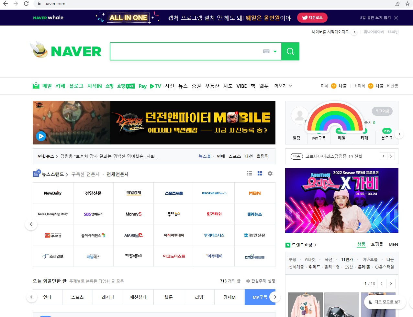Click the 다운로드 download button
Viewport: 413px width, 317px height.
pyautogui.click(x=312, y=17)
